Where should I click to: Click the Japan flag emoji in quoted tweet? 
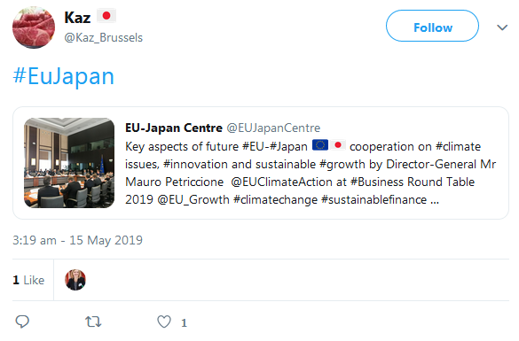(338, 145)
